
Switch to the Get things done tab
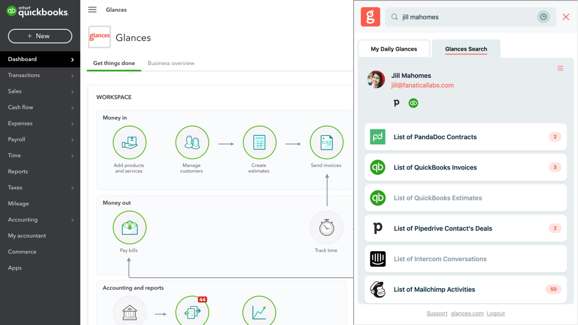(114, 63)
